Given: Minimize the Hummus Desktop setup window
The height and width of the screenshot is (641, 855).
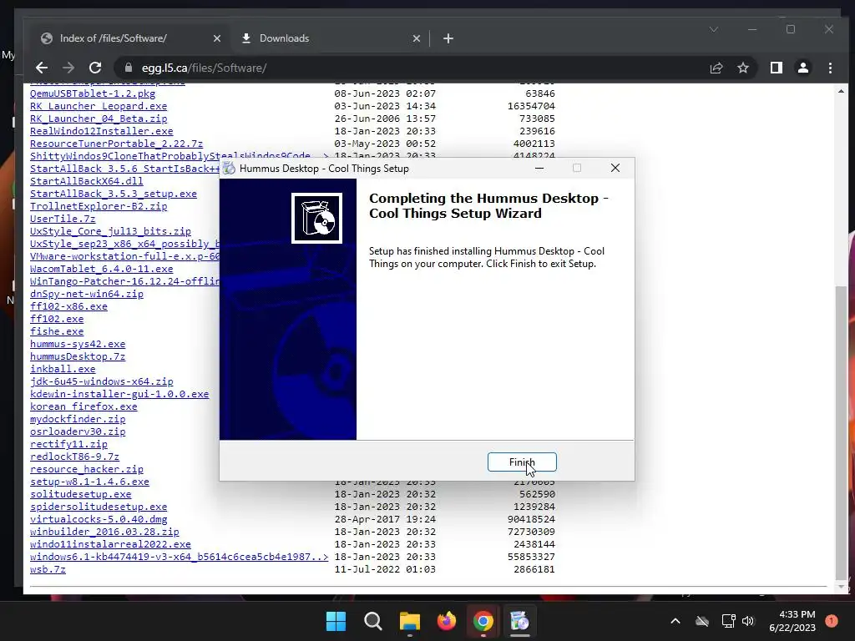Looking at the screenshot, I should [539, 168].
